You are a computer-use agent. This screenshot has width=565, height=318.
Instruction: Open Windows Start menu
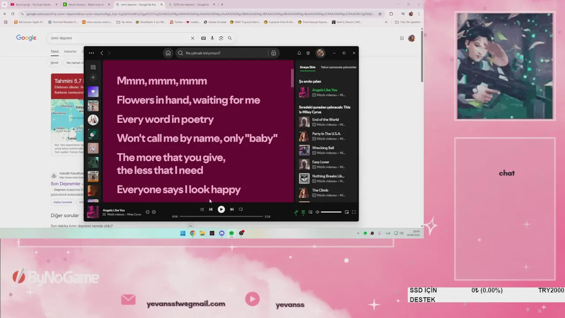click(183, 233)
